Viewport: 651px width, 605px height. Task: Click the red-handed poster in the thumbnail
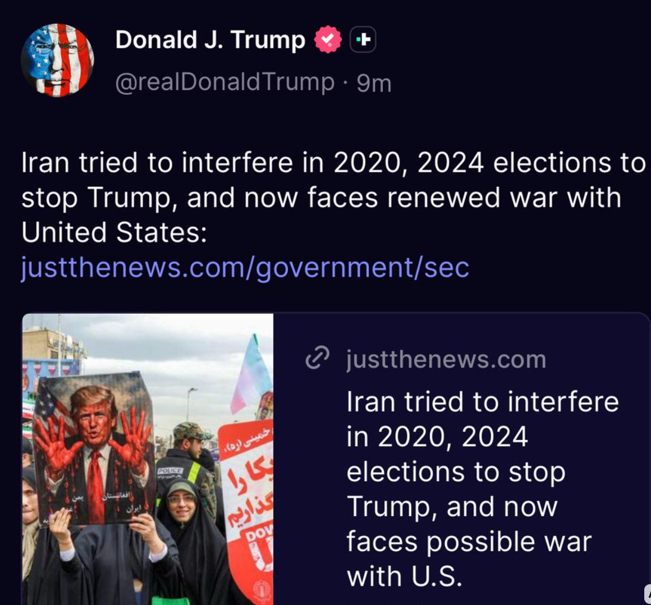[x=94, y=449]
